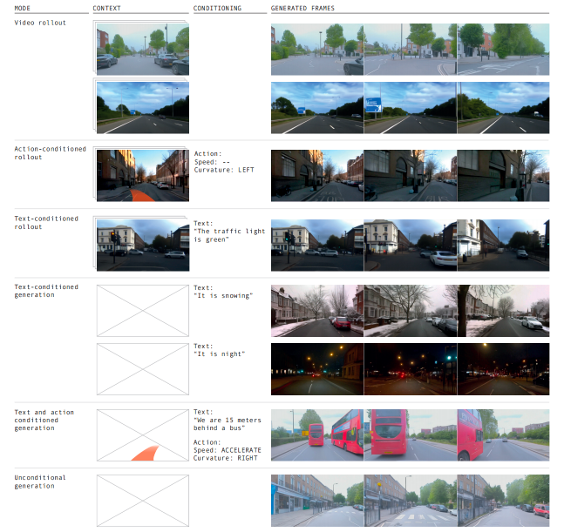564x532 pixels.
Task: Open frame showing two red double-decker buses
Action: point(317,435)
